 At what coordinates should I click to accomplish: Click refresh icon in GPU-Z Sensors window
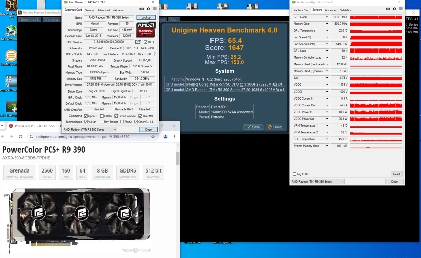pyautogui.click(x=394, y=9)
